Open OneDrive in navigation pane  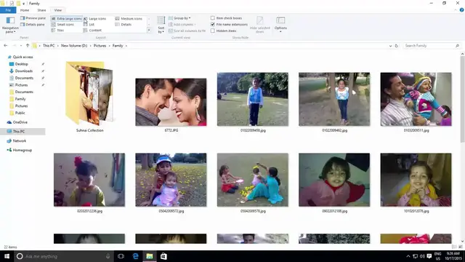20,122
